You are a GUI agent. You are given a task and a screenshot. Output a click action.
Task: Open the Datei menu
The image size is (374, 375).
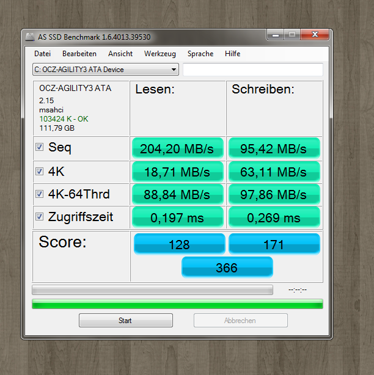[42, 54]
